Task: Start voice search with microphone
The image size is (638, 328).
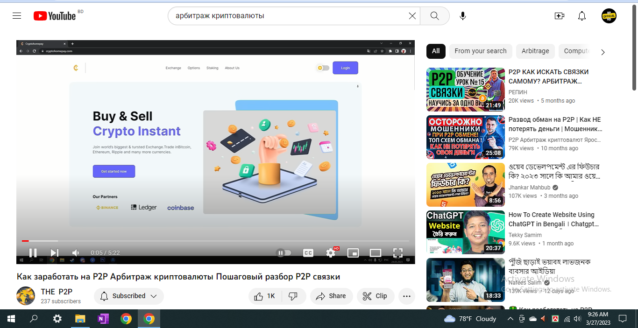Action: [x=462, y=16]
